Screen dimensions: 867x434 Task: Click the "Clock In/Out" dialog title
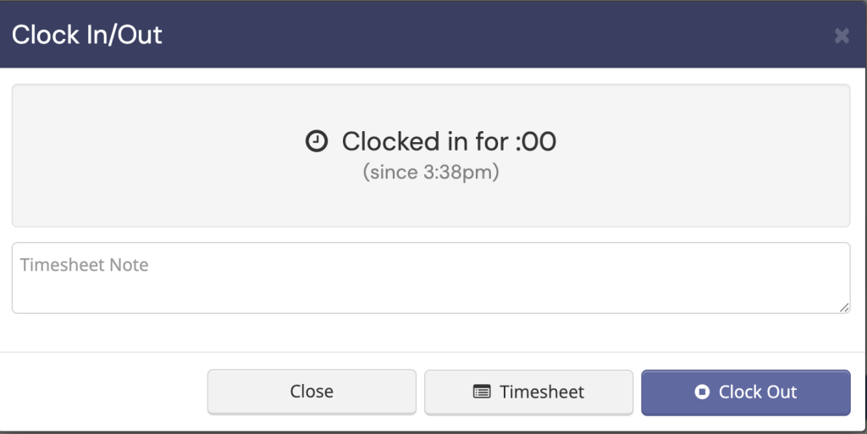(x=87, y=36)
